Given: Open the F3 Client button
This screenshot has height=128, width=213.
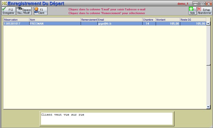Looking at the screenshot, I should 41,11.
